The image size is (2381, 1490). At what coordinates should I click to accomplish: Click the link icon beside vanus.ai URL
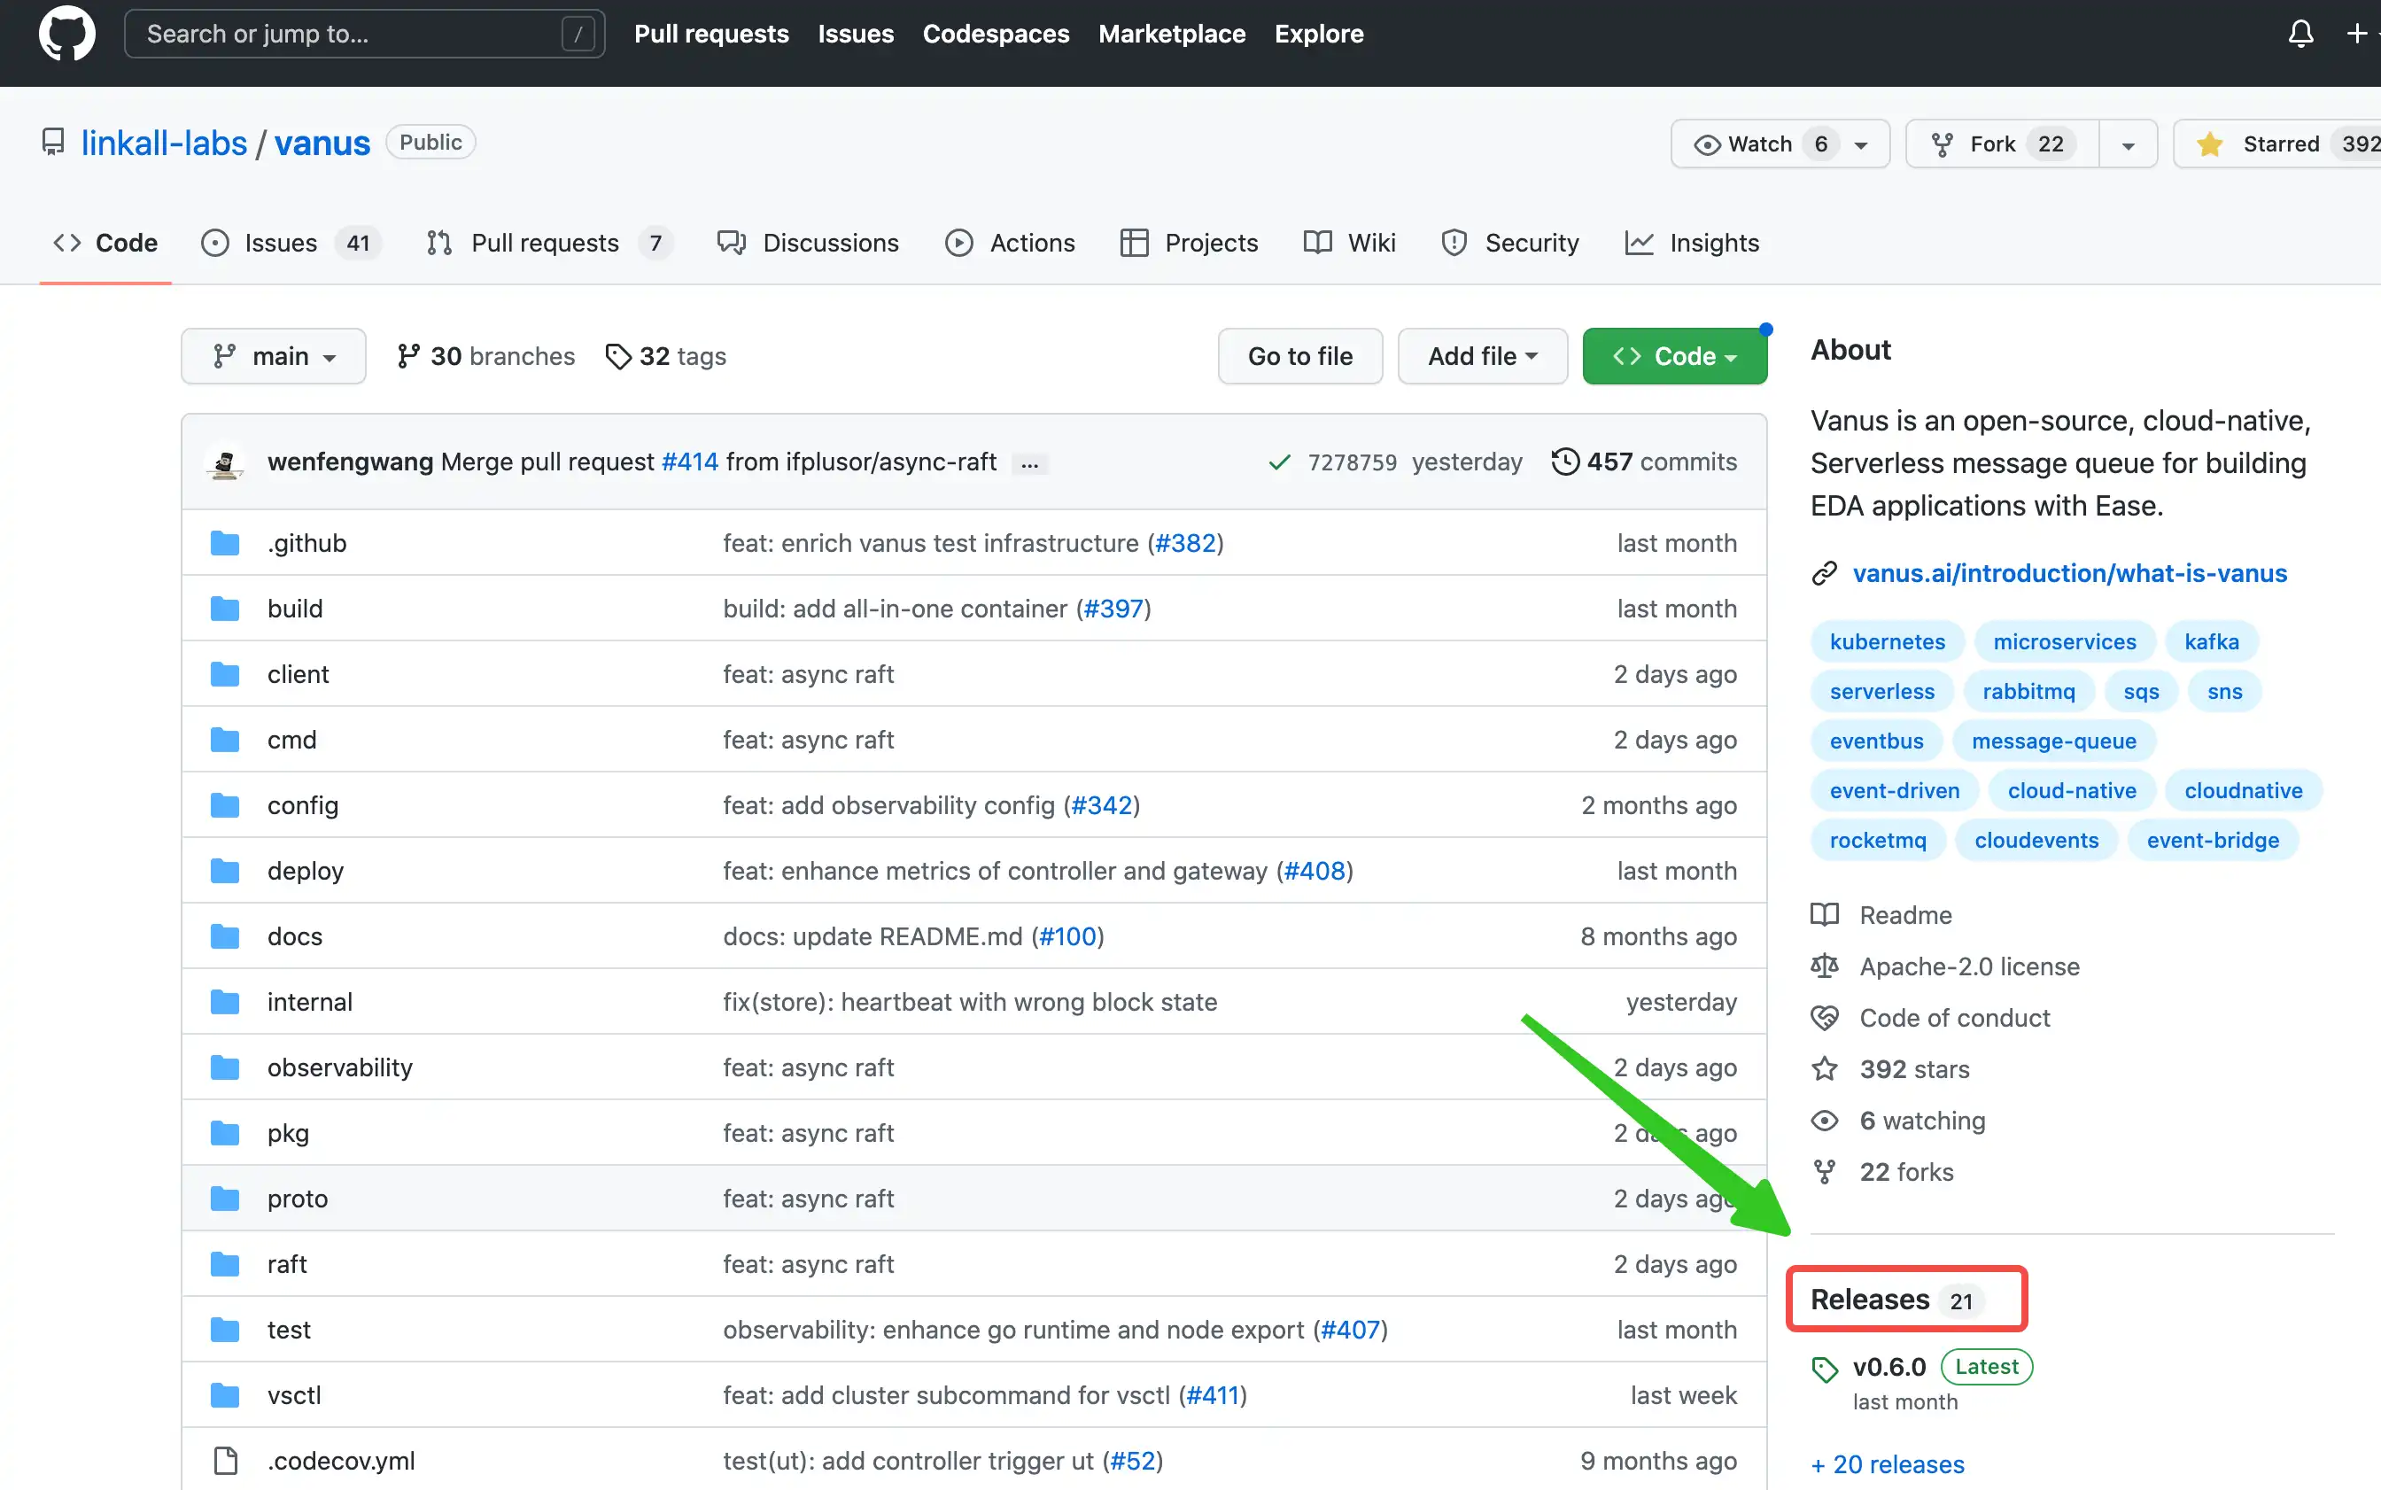coord(1825,573)
